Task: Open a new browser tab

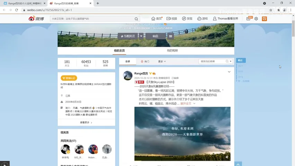Action: click(98, 3)
